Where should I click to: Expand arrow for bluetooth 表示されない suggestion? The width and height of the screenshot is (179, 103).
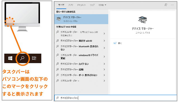(x=104, y=48)
